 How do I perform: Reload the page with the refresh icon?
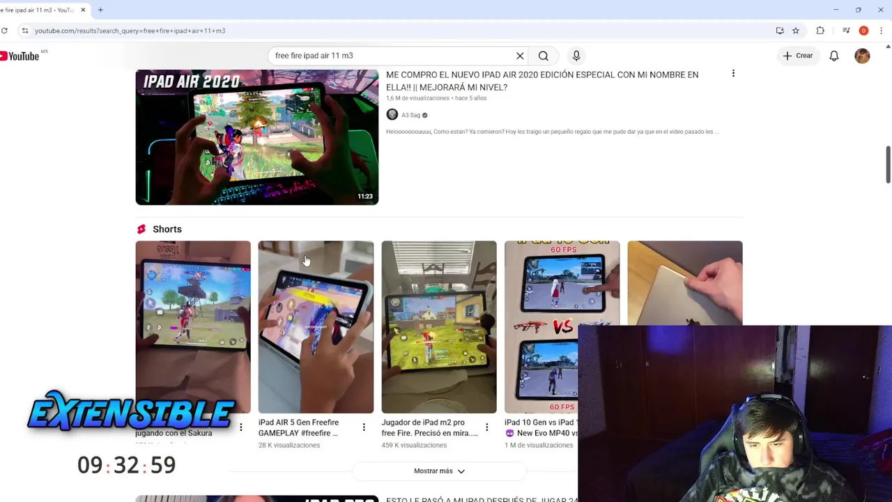[x=4, y=31]
